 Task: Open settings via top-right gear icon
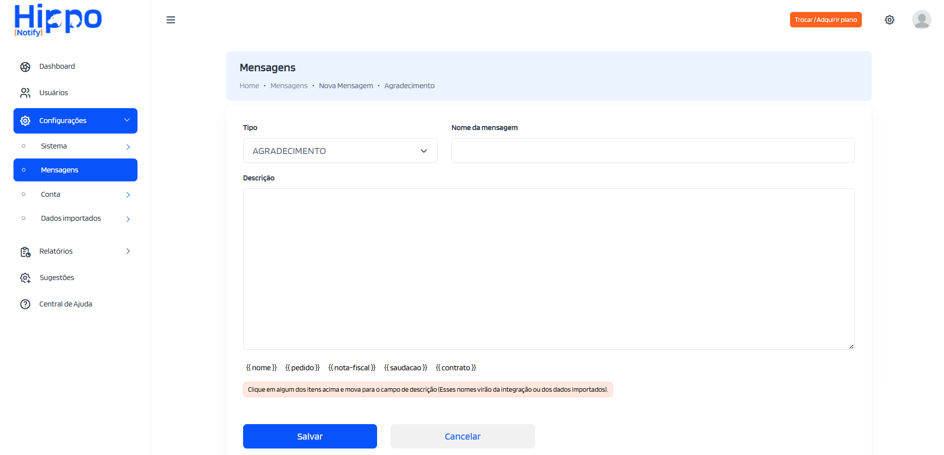tap(889, 20)
